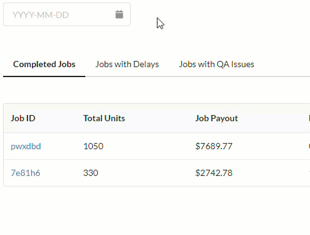Select the entire 7e81h6 table row
This screenshot has width=310, height=235.
157,173
